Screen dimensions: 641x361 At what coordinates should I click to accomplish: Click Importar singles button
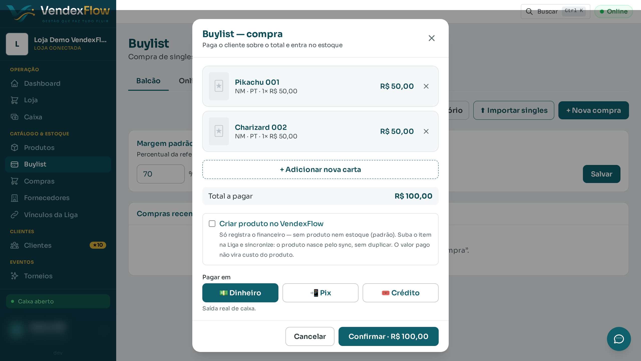pyautogui.click(x=514, y=110)
